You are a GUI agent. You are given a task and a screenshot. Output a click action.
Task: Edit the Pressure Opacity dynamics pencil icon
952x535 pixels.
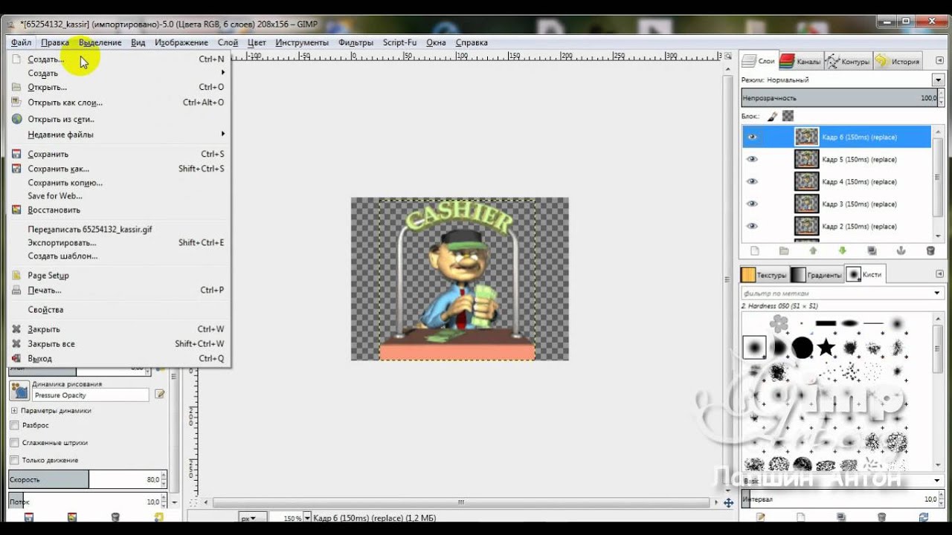[x=159, y=395]
